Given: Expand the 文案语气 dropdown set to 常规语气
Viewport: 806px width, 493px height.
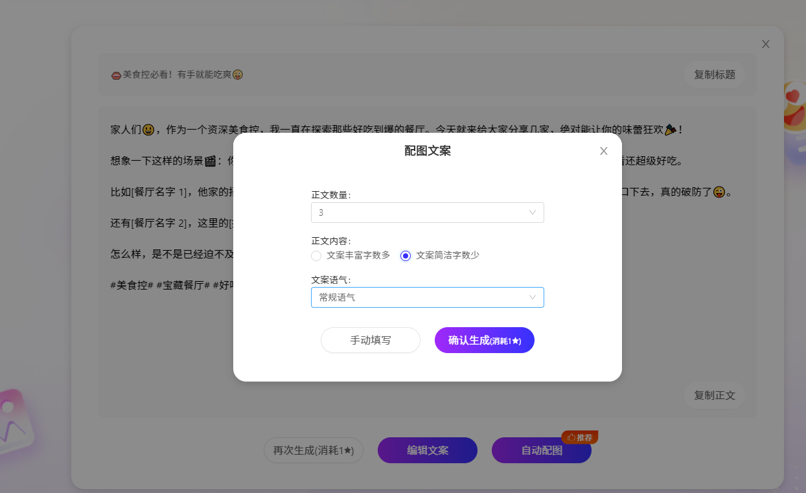Looking at the screenshot, I should tap(427, 297).
